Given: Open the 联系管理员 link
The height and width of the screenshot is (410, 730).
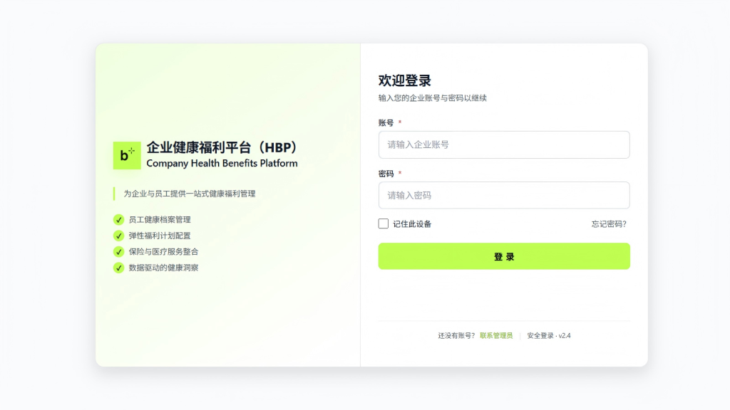Looking at the screenshot, I should click(x=496, y=336).
